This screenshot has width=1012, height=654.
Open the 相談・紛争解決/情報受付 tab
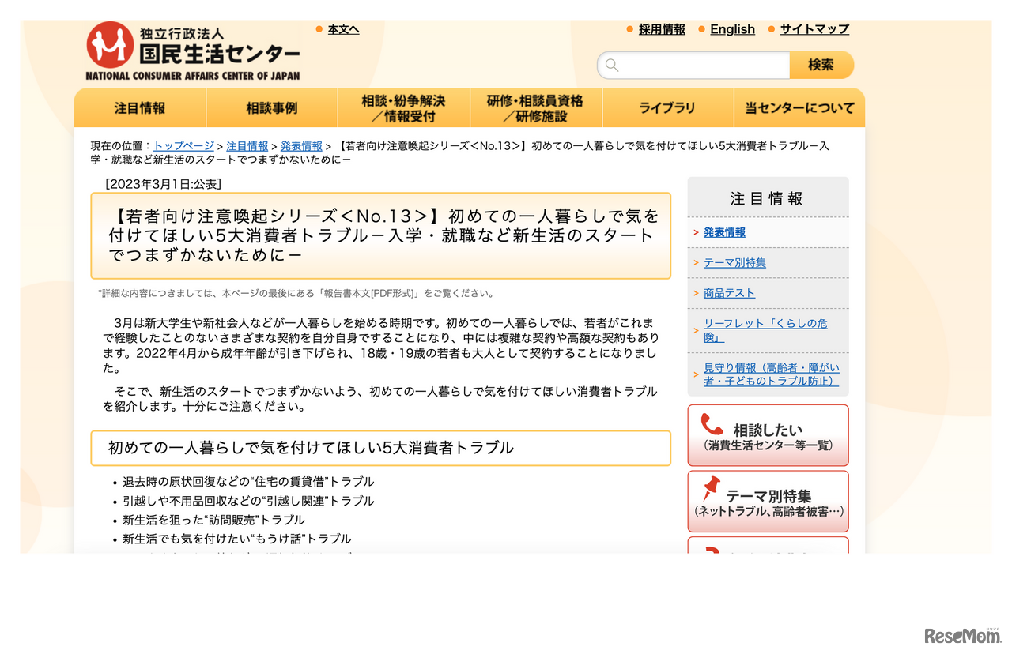tap(404, 108)
